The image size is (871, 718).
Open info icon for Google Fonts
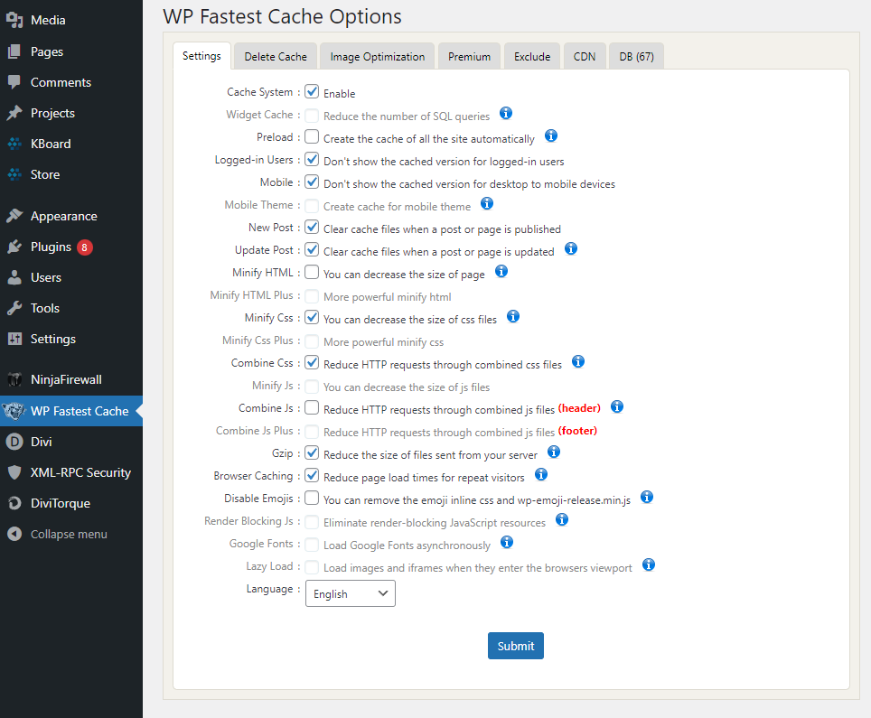pos(507,543)
